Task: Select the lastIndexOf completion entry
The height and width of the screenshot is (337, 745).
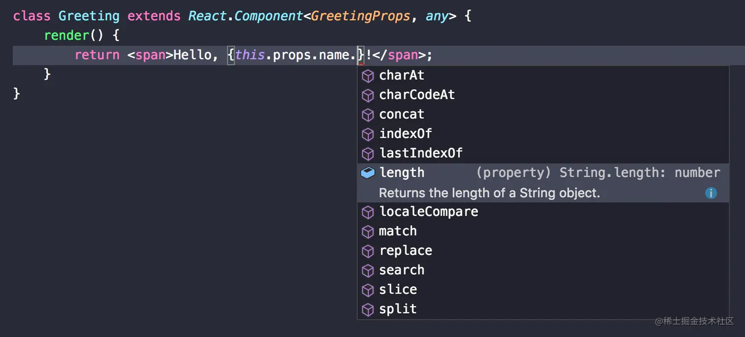Action: pos(421,153)
